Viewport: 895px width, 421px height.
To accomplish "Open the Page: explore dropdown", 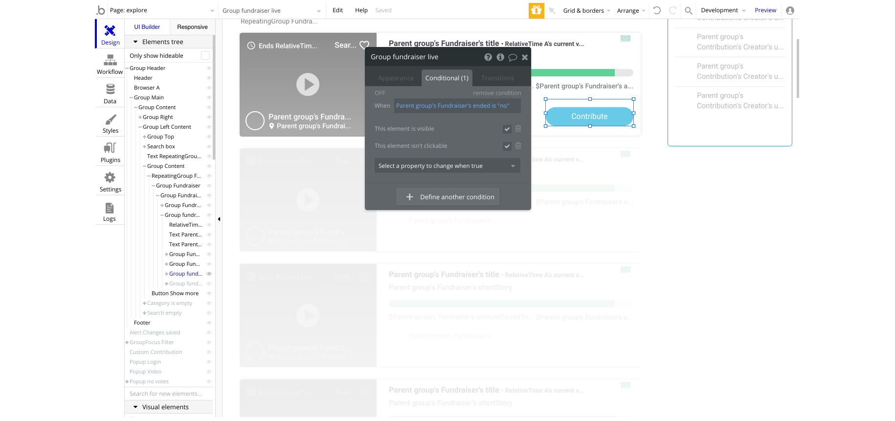I will pyautogui.click(x=161, y=10).
